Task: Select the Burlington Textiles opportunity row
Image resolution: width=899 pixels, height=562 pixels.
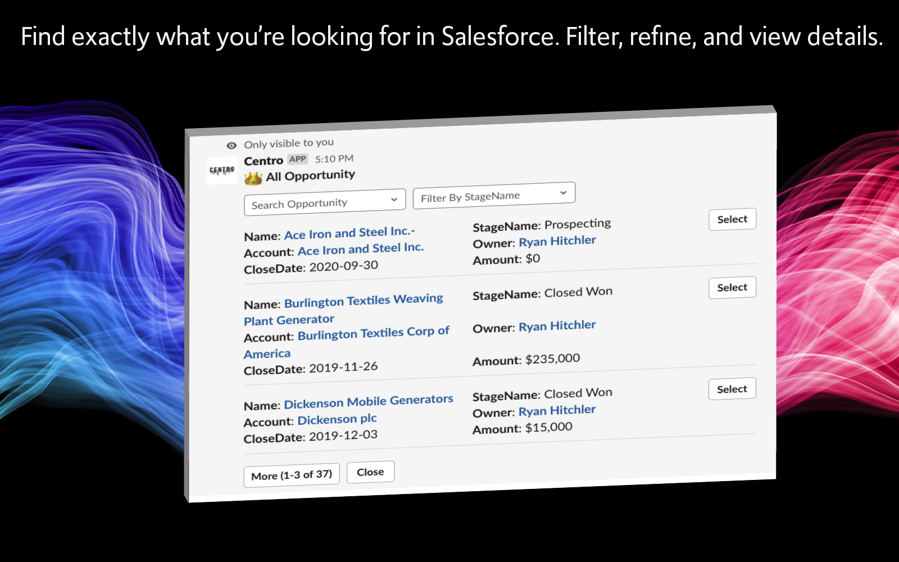Action: [732, 288]
